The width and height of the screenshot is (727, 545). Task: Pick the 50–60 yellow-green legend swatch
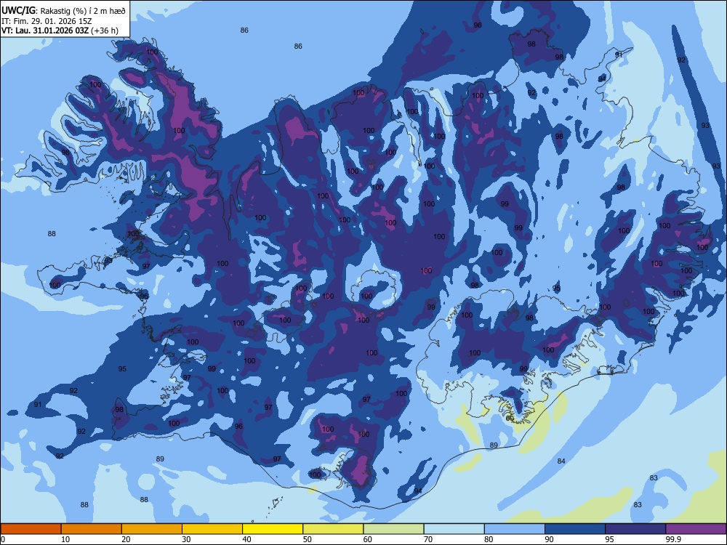[x=333, y=529]
